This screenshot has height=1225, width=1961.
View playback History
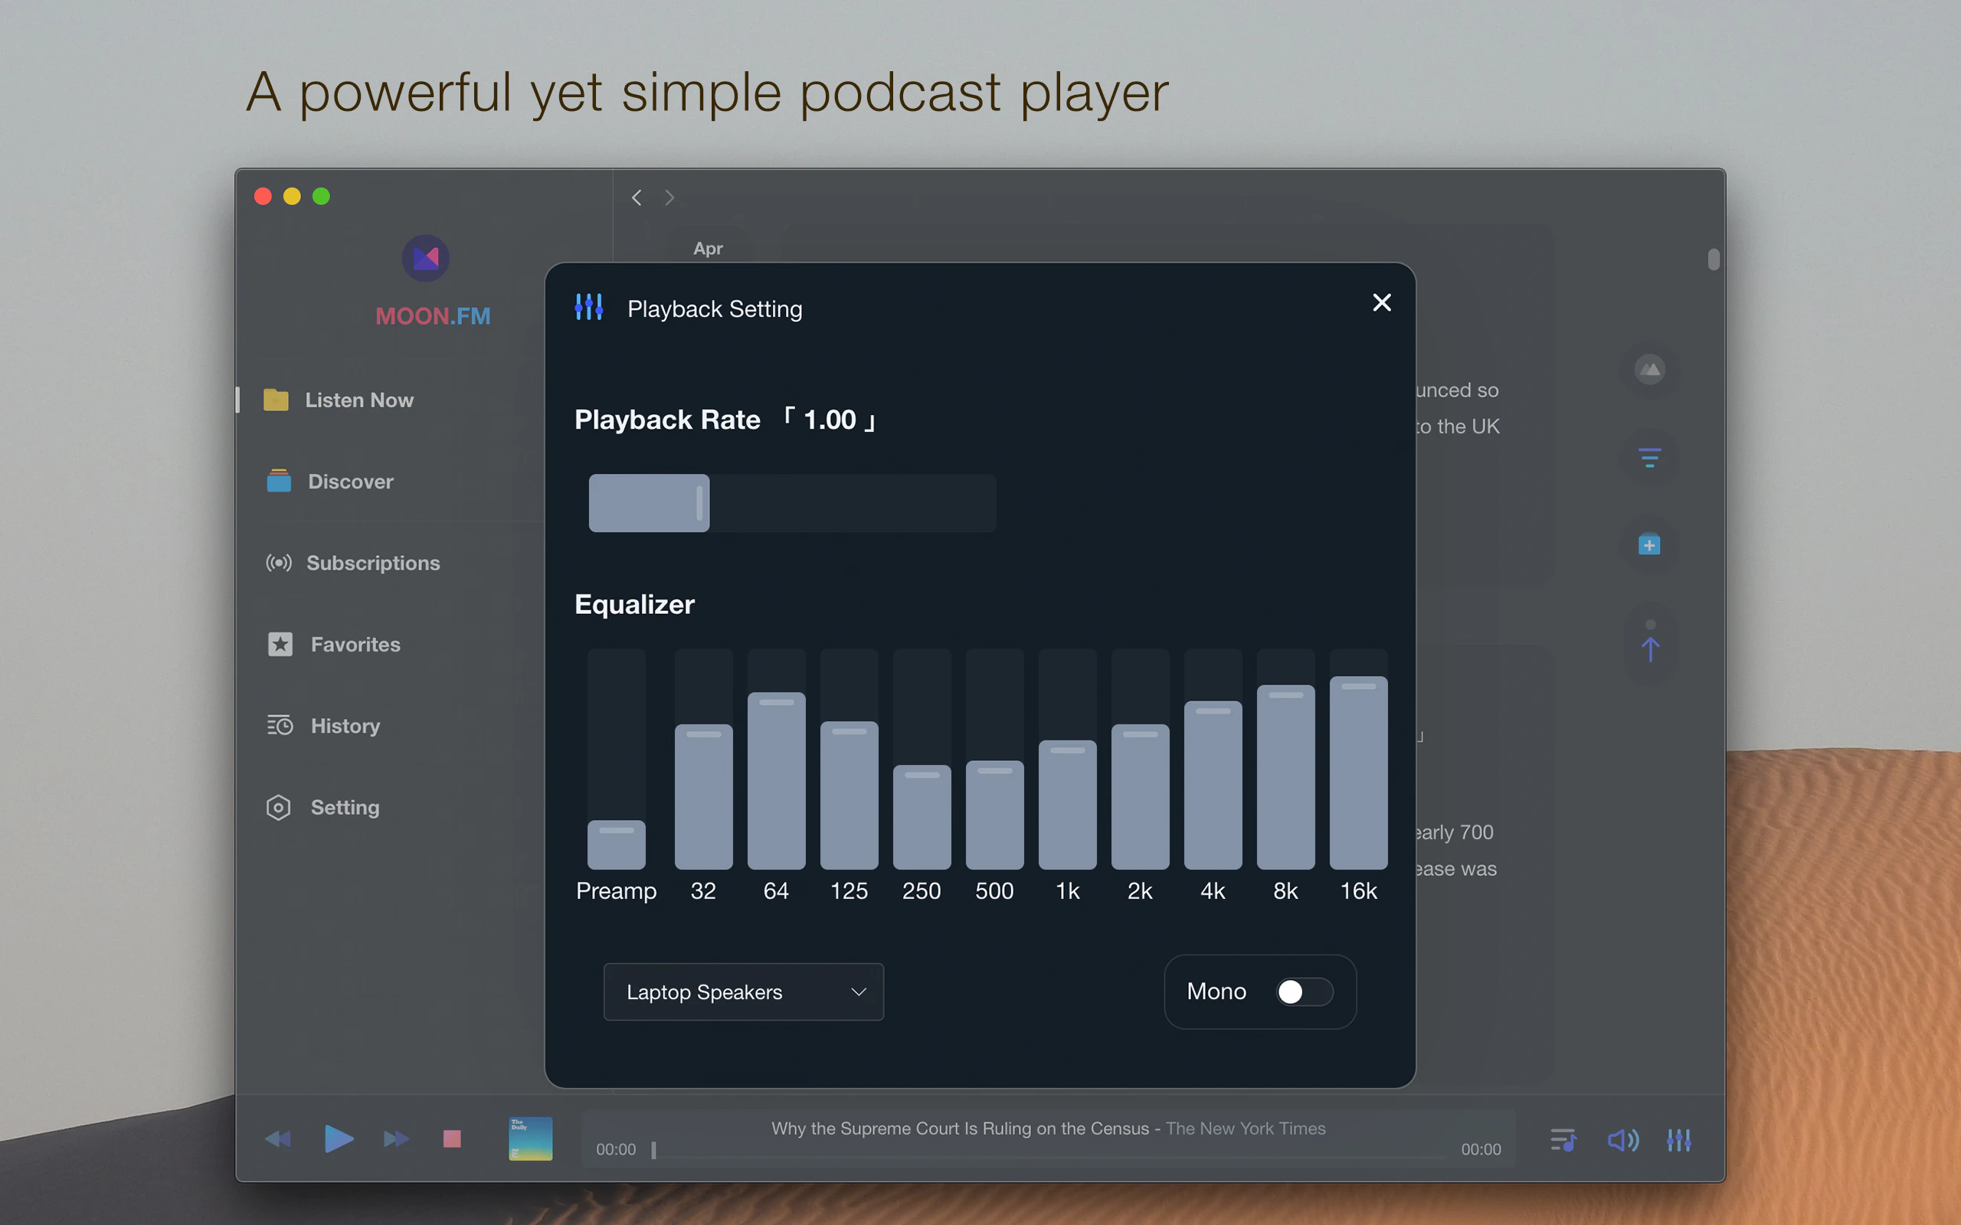pyautogui.click(x=346, y=726)
